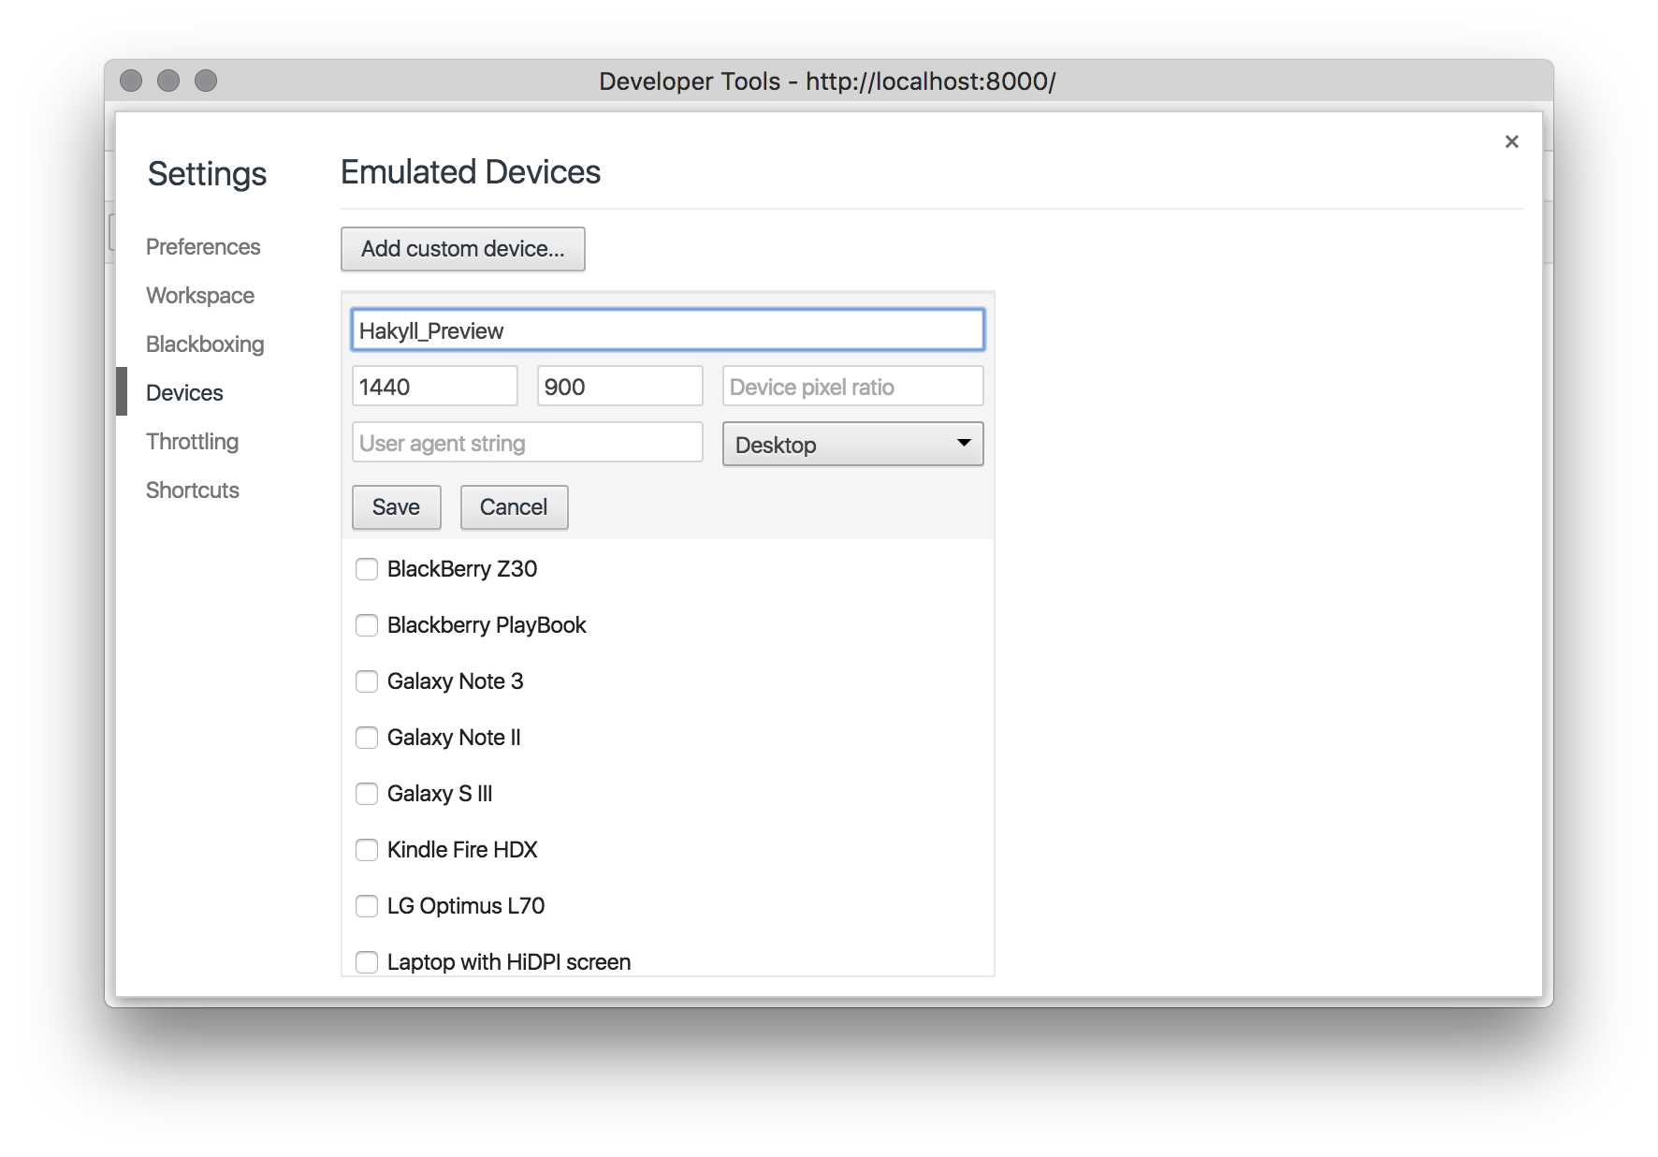Click the height field showing 900
The height and width of the screenshot is (1157, 1658).
tap(619, 387)
